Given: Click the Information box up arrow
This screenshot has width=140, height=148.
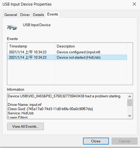Looking at the screenshot, I should pyautogui.click(x=130, y=97).
